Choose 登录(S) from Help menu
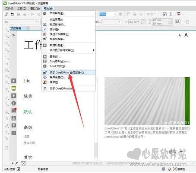 point(69,82)
